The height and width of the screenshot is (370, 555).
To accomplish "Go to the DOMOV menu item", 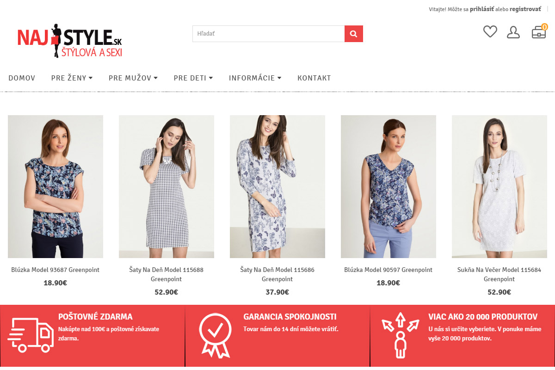I will click(22, 78).
